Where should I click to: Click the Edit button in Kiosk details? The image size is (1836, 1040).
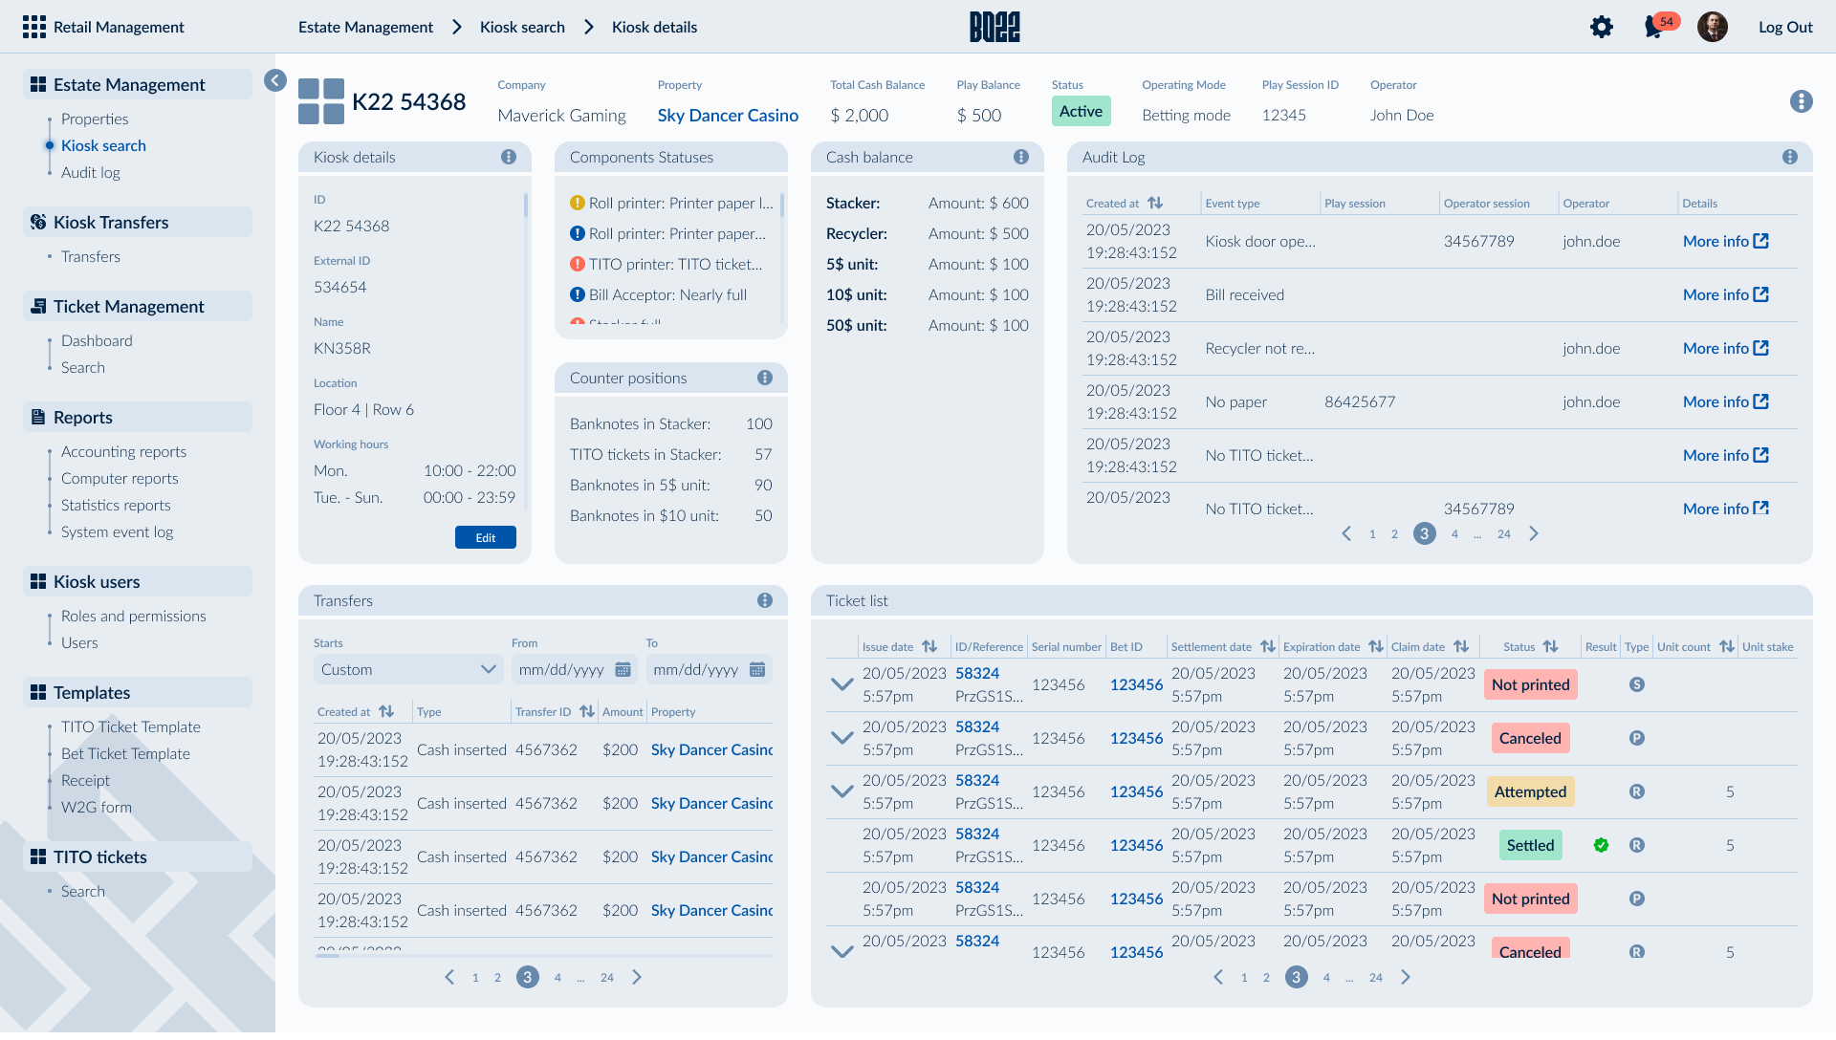pos(486,538)
